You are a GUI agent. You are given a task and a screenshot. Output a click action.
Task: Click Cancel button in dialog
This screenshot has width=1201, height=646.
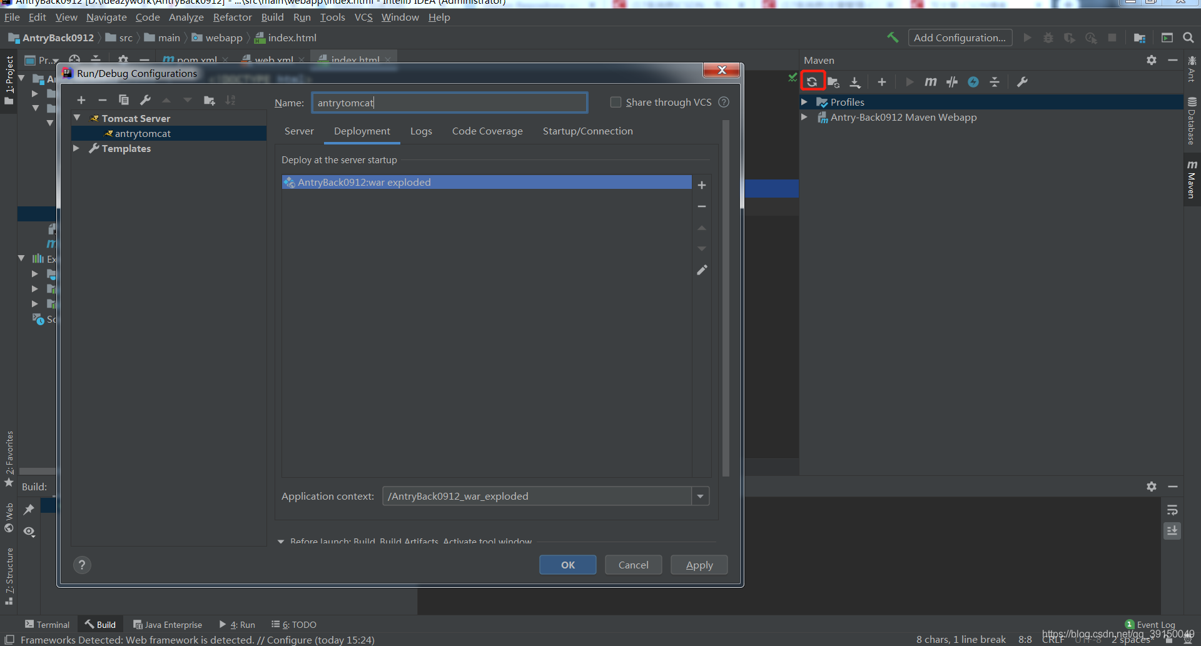tap(634, 565)
